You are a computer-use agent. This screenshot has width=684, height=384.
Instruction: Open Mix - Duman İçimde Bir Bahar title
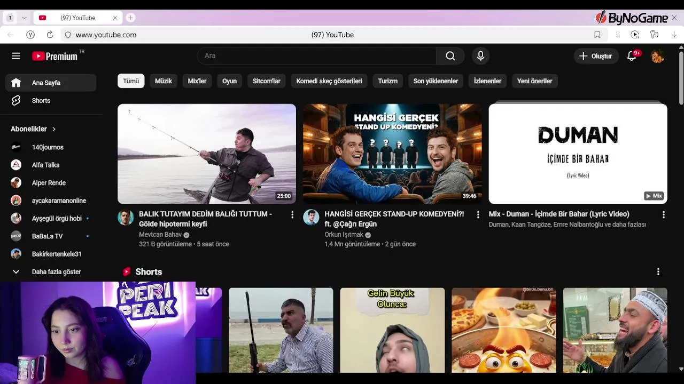click(559, 214)
